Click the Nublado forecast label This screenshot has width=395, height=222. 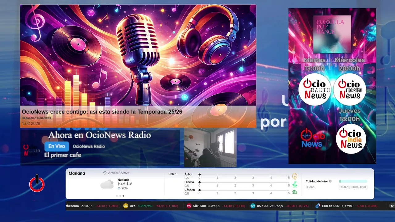[123, 180]
